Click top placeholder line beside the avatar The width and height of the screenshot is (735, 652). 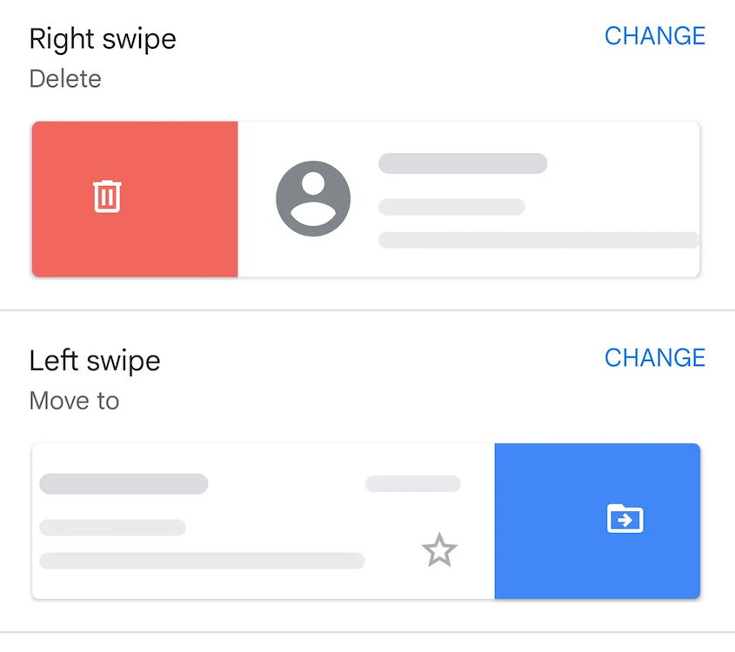click(x=462, y=163)
